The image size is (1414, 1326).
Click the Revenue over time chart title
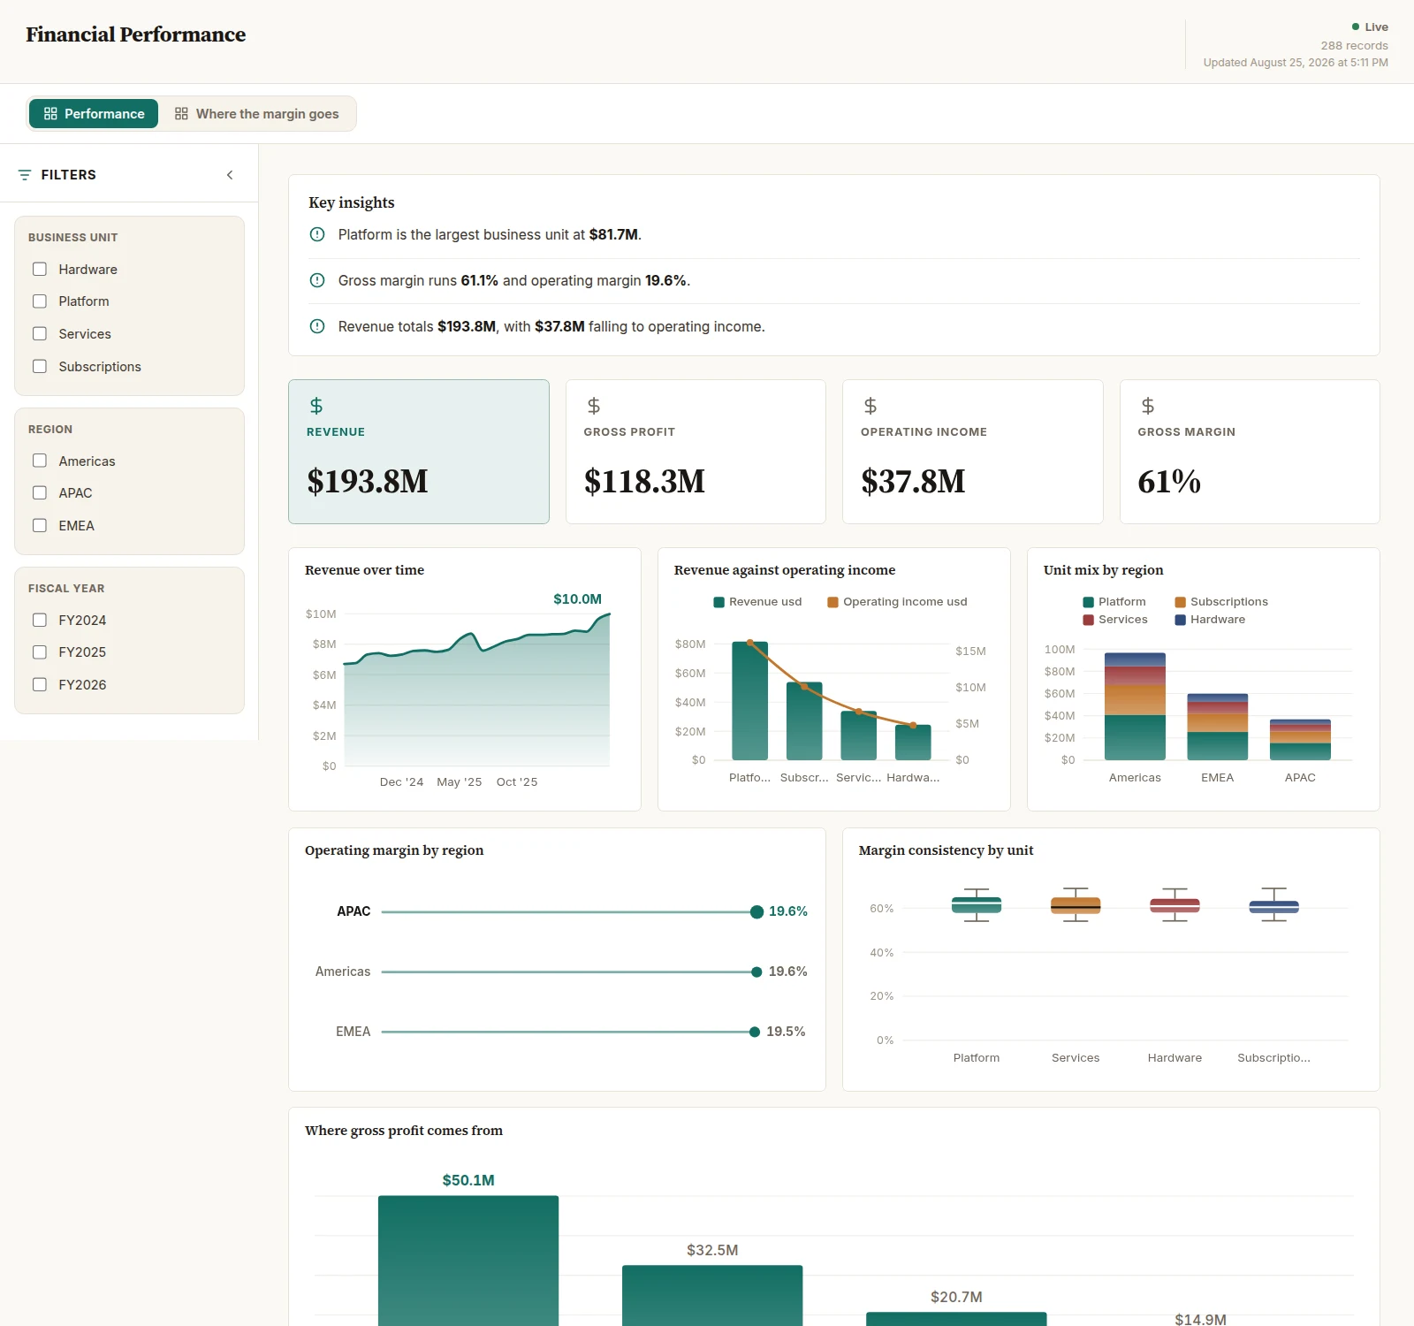[x=364, y=570]
